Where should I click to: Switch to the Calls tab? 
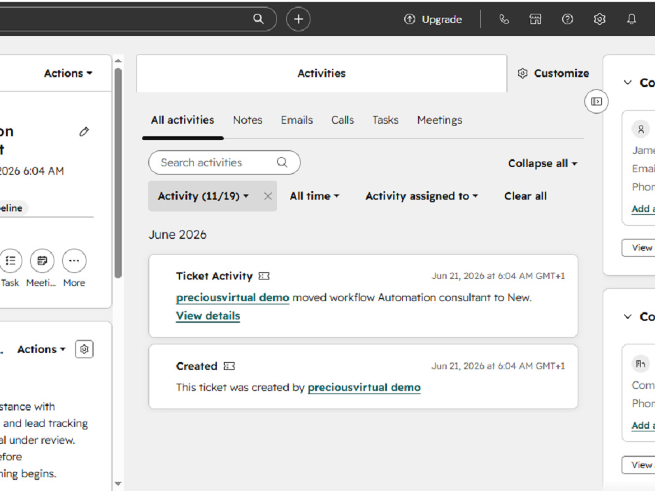point(343,120)
